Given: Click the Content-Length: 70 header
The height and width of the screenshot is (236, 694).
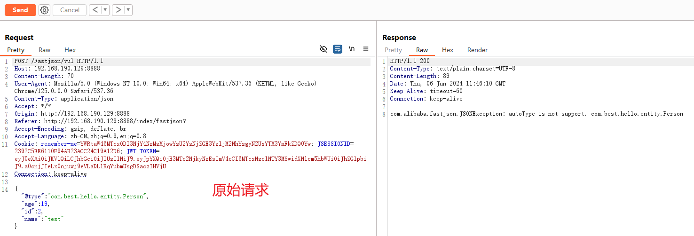Looking at the screenshot, I should [44, 76].
